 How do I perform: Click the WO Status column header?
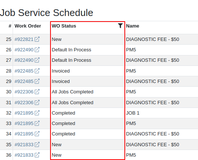(x=64, y=26)
